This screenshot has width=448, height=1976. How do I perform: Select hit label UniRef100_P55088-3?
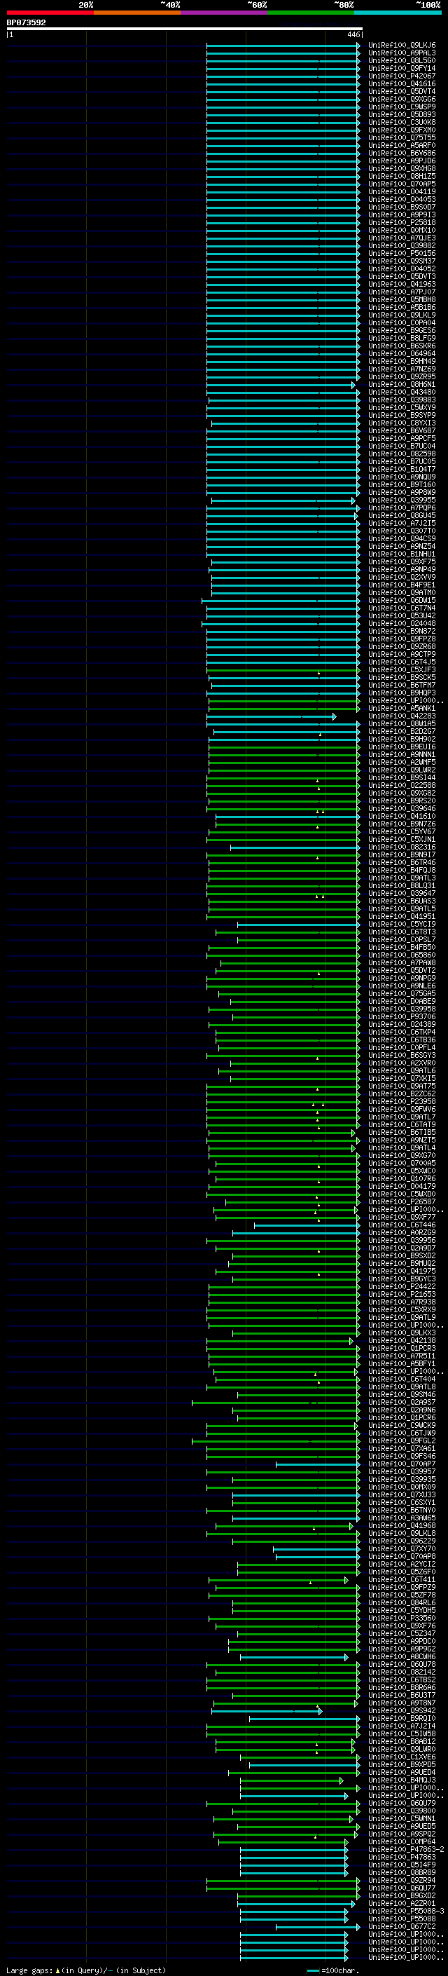click(406, 1912)
